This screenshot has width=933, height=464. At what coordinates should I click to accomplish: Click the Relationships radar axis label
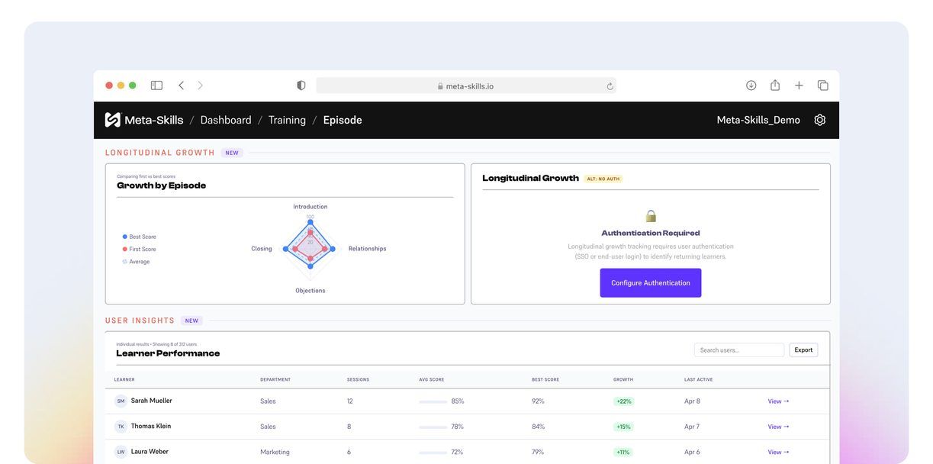tap(368, 249)
